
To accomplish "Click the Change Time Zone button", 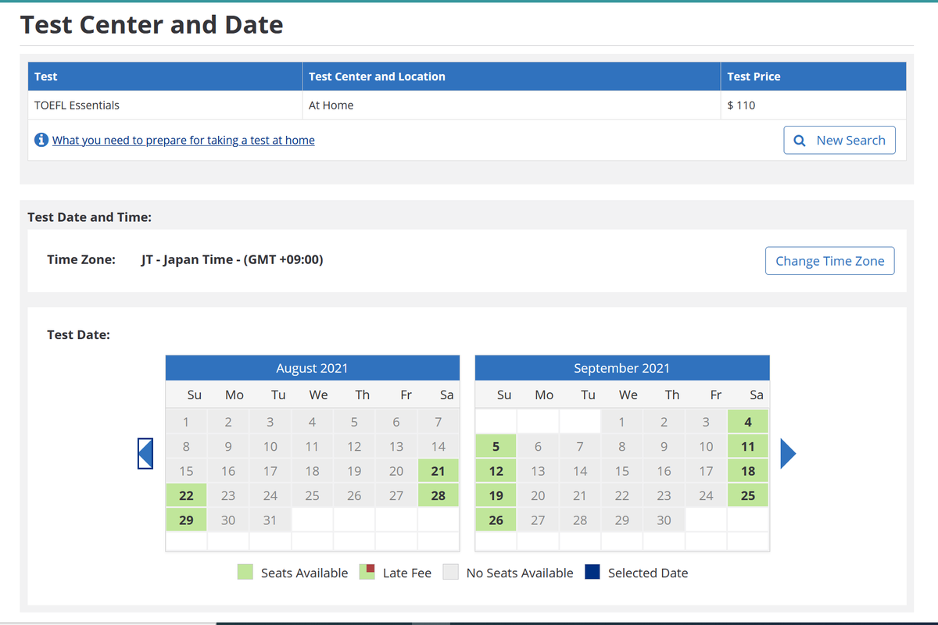I will (x=830, y=261).
